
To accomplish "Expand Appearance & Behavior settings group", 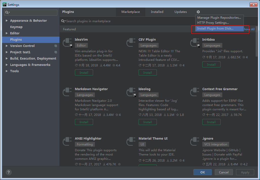I will [7, 21].
